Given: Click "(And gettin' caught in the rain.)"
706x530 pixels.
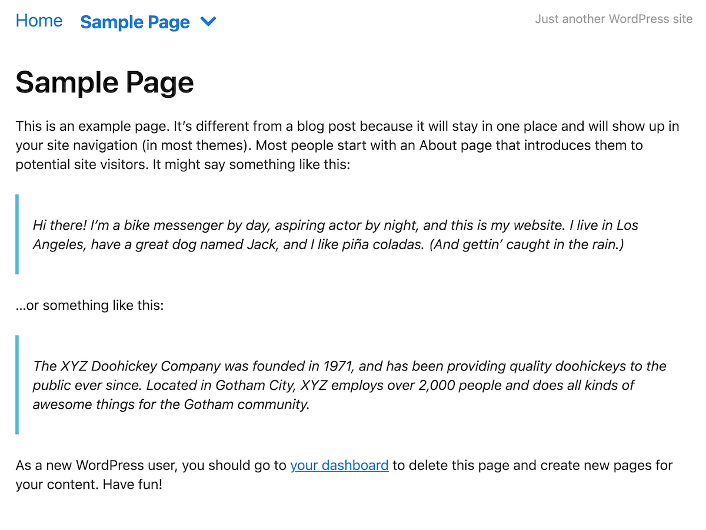Looking at the screenshot, I should (x=527, y=244).
